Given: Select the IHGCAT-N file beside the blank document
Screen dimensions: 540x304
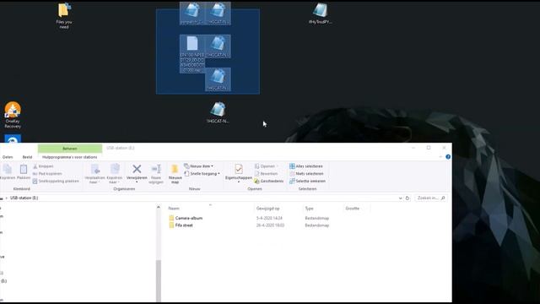Looking at the screenshot, I should pyautogui.click(x=218, y=46).
